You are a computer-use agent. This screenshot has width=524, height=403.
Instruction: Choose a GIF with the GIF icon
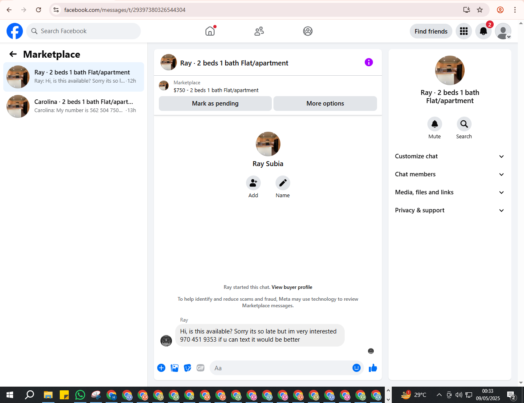click(x=201, y=368)
